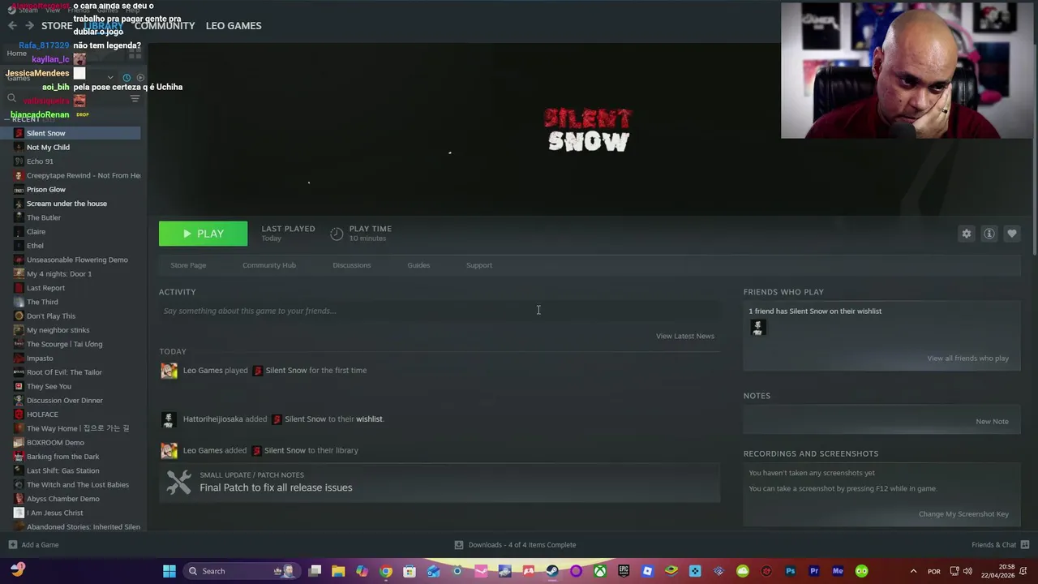Open the Discussions tab
This screenshot has height=584, width=1038.
point(352,265)
